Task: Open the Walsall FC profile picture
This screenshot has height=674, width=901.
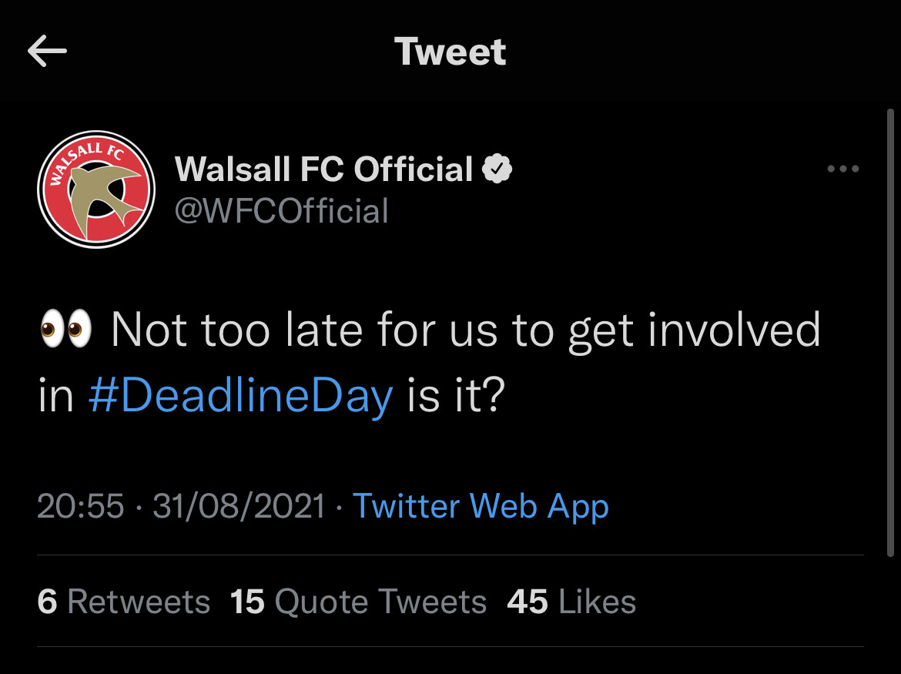Action: pyautogui.click(x=96, y=189)
